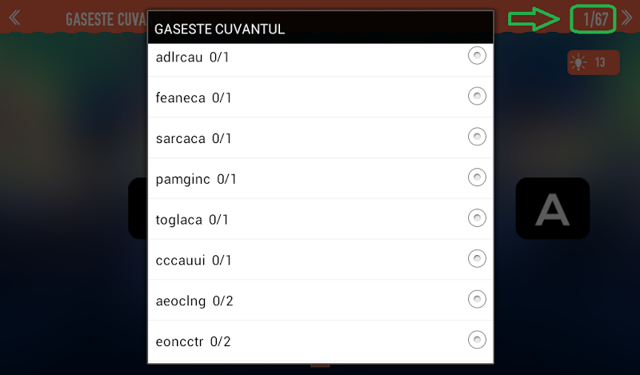The width and height of the screenshot is (640, 375).
Task: Select the pamginc radio button
Action: click(x=477, y=178)
